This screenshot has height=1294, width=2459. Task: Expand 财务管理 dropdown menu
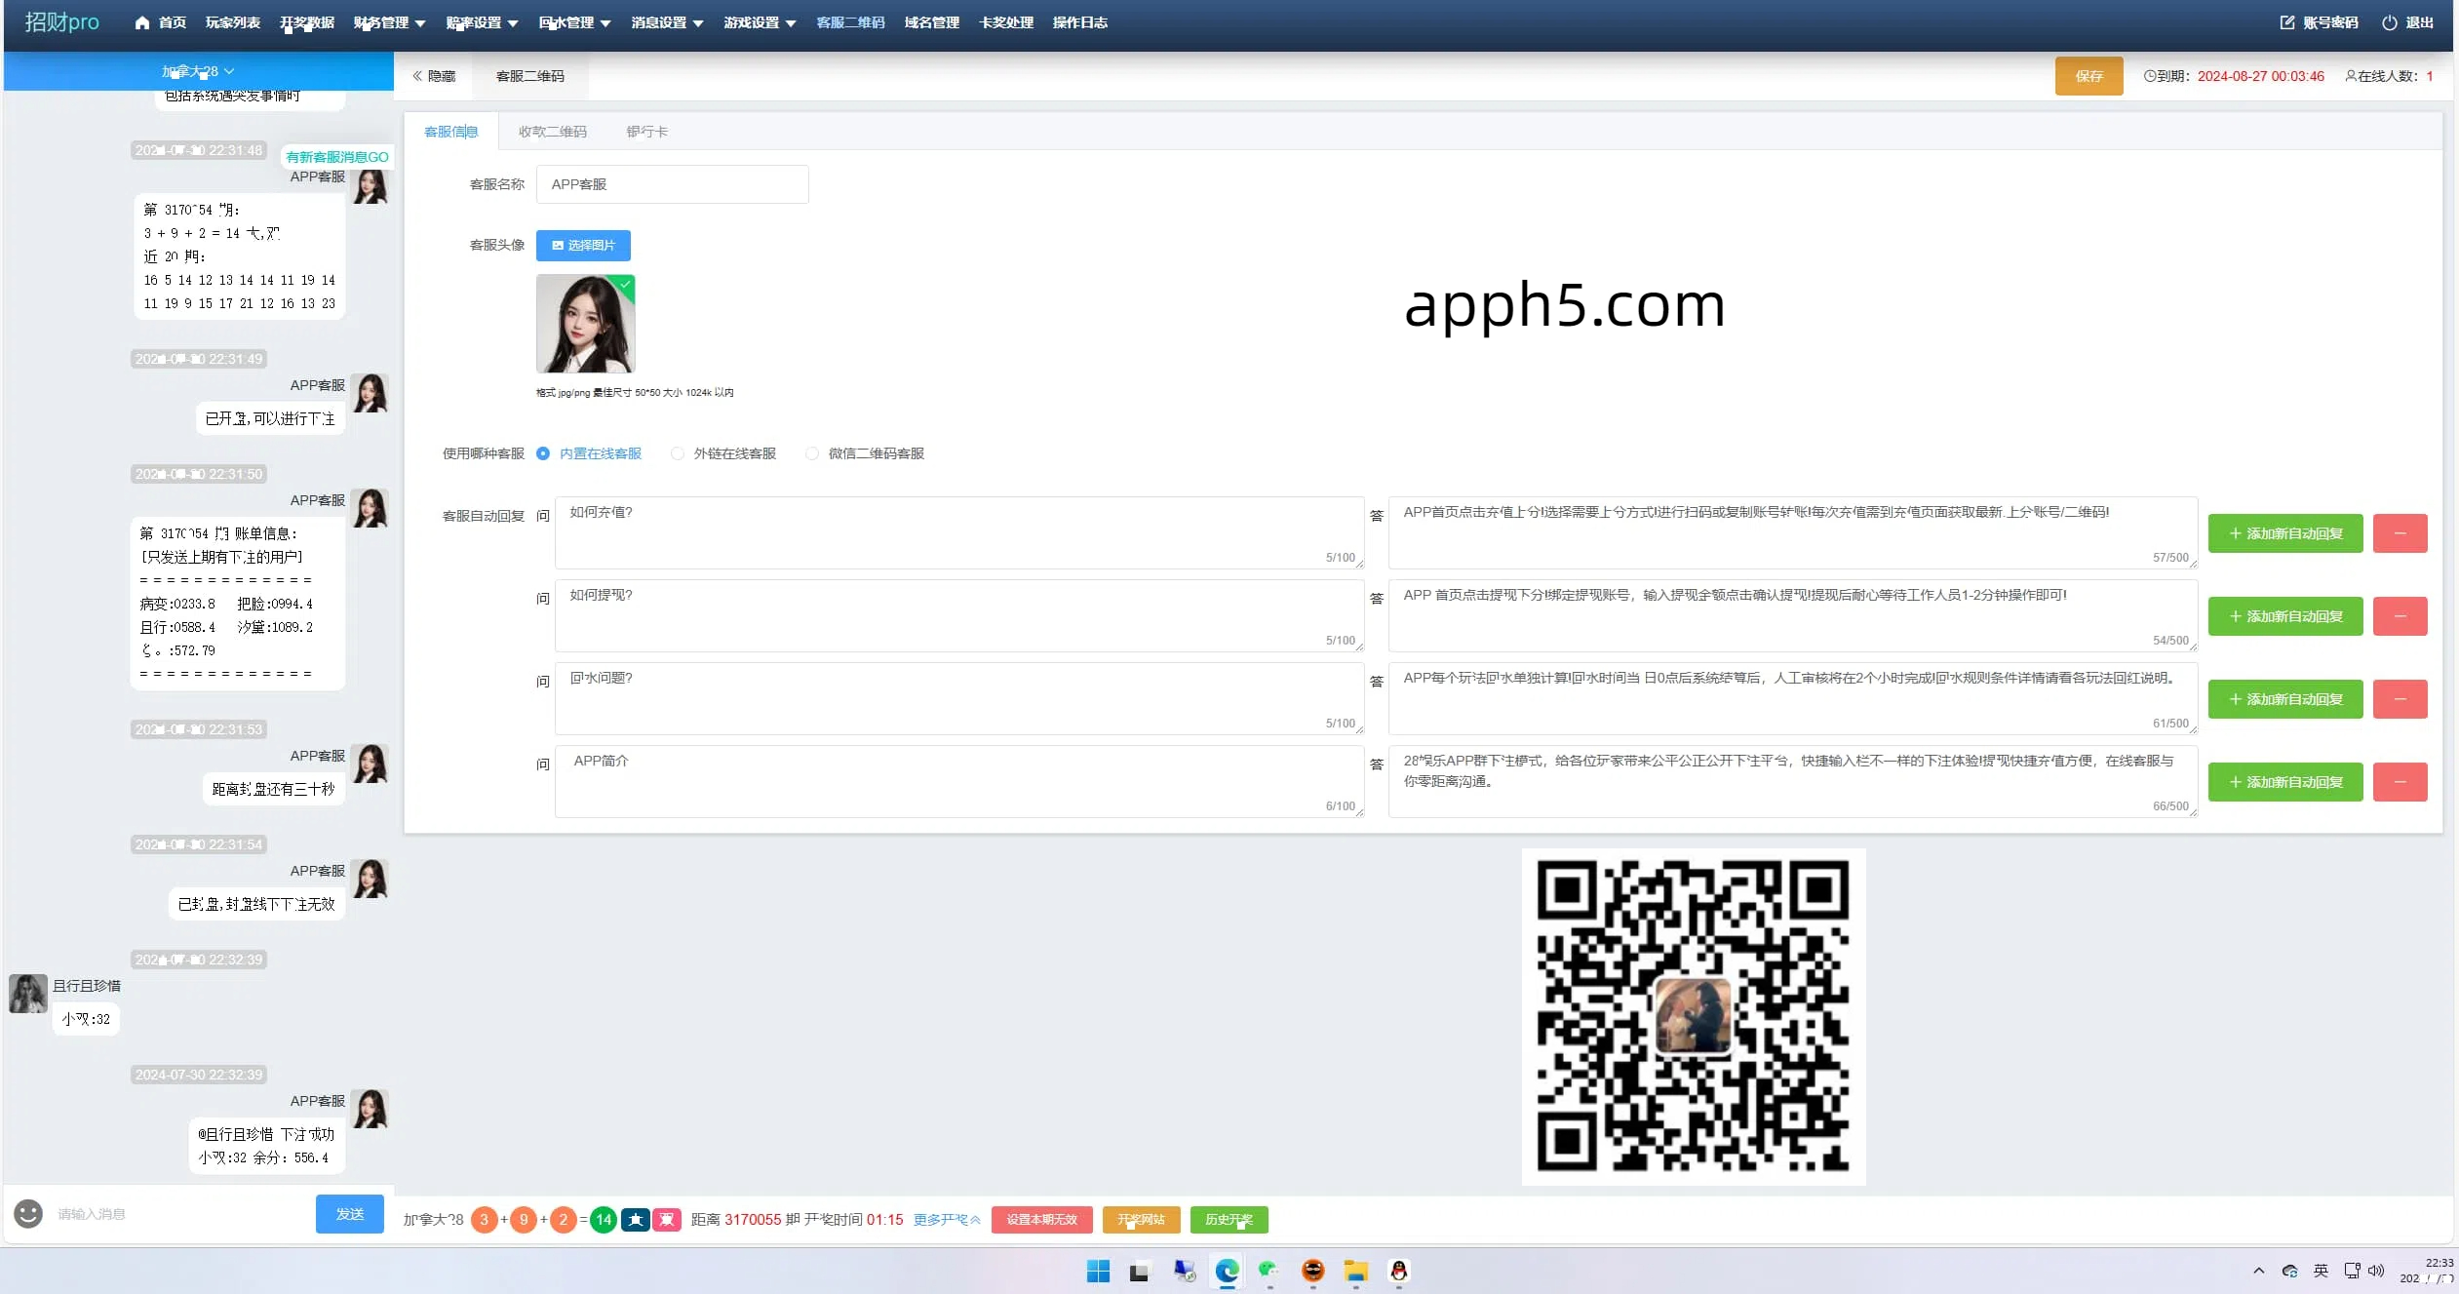(x=389, y=22)
